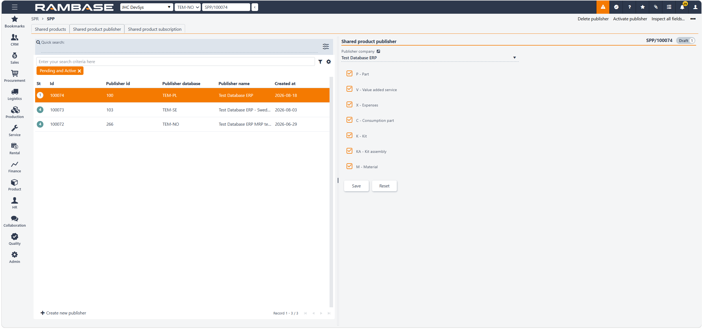Image resolution: width=703 pixels, height=329 pixels.
Task: Open notifications bell with 29 badge
Action: [682, 7]
